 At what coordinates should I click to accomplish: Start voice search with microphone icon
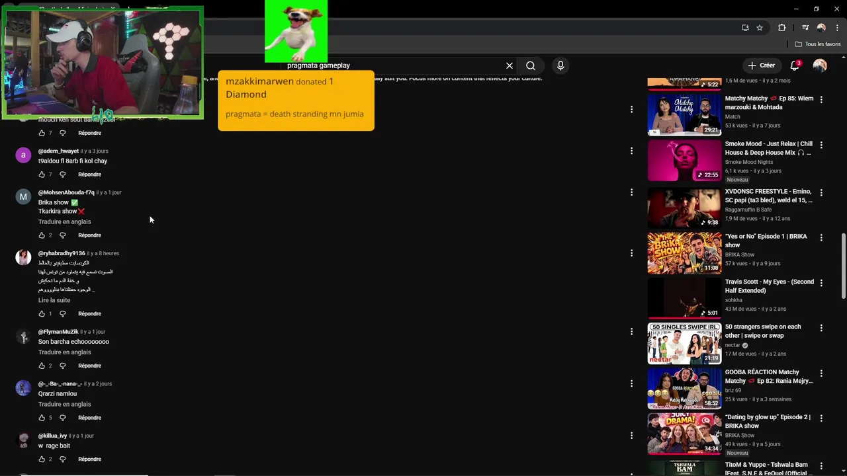tap(560, 65)
